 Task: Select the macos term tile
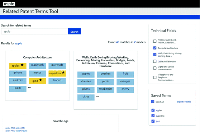coord(37,74)
